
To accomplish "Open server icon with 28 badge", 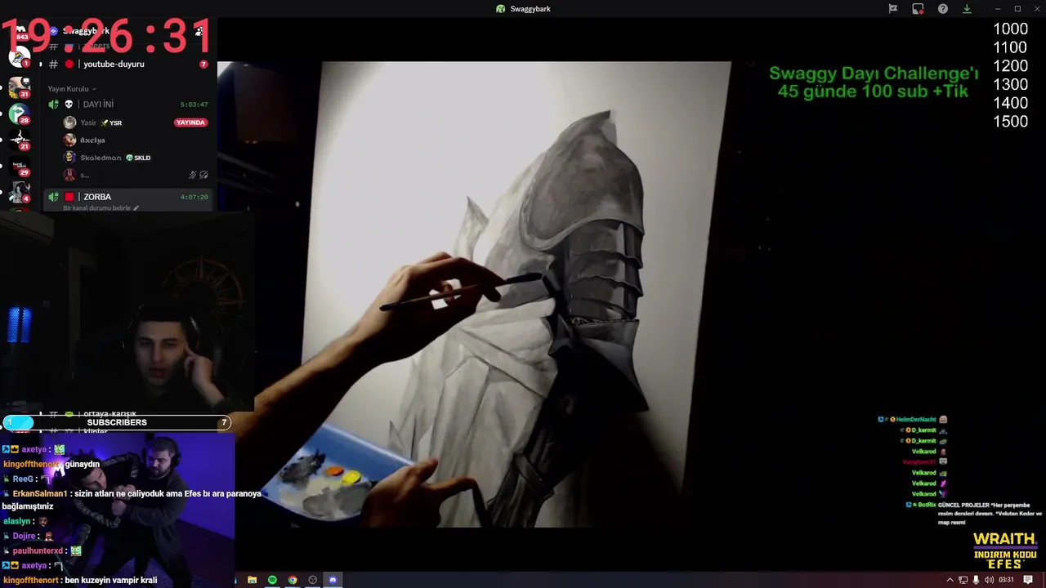I will point(20,113).
